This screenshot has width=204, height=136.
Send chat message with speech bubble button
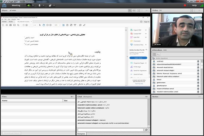coord(147,130)
